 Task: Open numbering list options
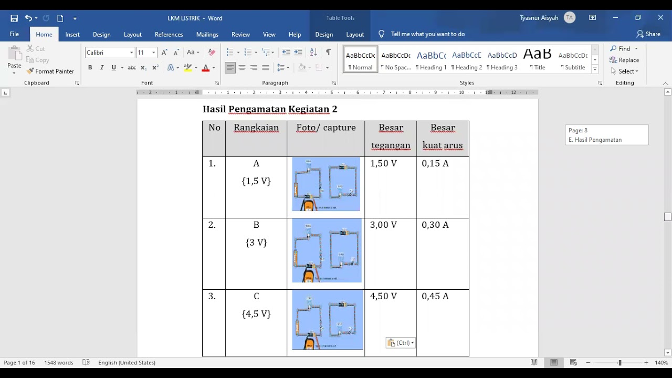[x=256, y=52]
